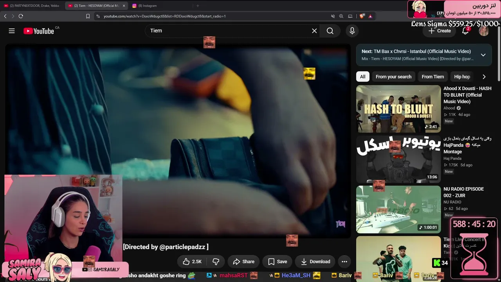
Task: Go to the YouTube home logo
Action: [x=38, y=31]
